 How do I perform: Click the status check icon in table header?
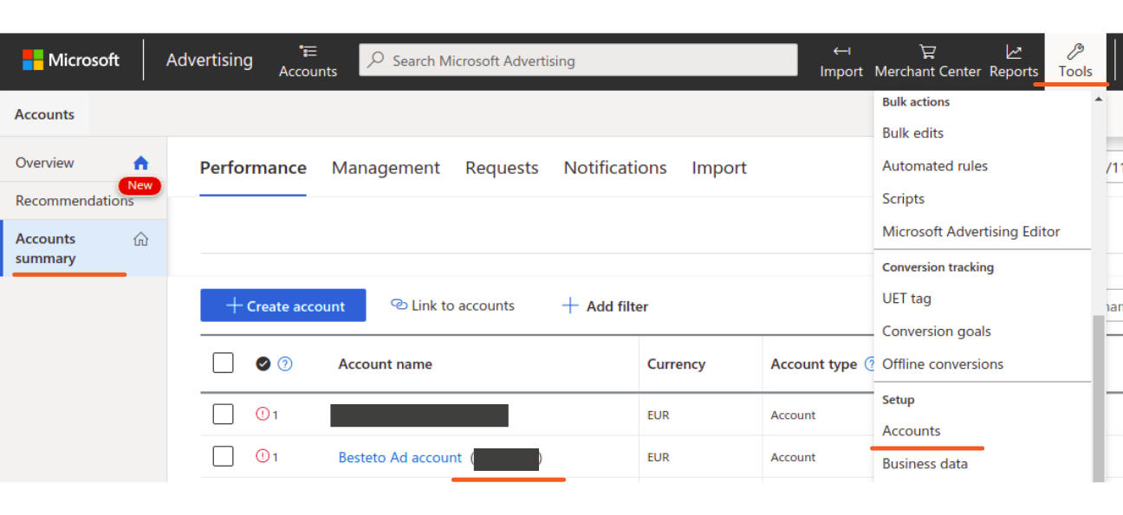point(263,364)
